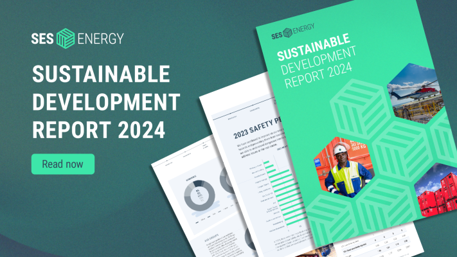Click the SES Energy cube logo icon
The image size is (457, 257).
(x=66, y=38)
